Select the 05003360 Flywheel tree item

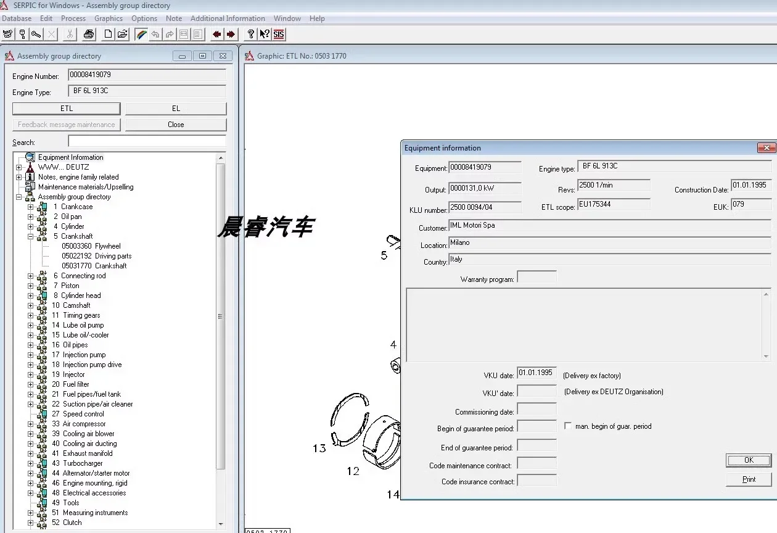(x=91, y=246)
